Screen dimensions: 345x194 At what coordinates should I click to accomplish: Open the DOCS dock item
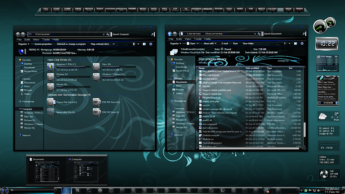click(154, 9)
